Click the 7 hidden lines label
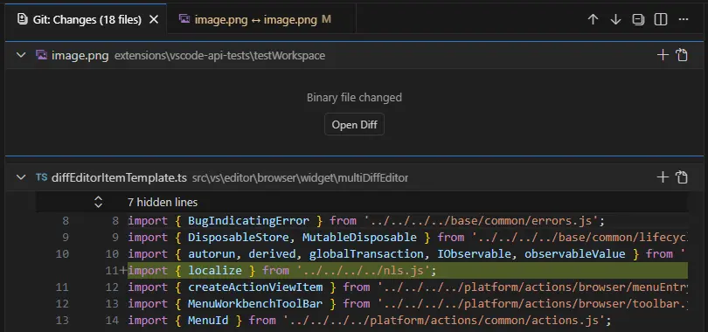 pos(163,202)
